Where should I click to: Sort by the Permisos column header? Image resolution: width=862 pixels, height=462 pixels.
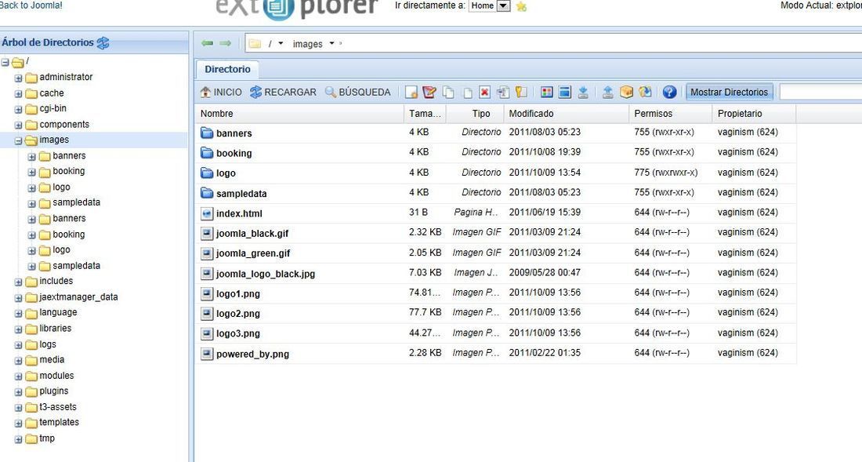tap(671, 113)
